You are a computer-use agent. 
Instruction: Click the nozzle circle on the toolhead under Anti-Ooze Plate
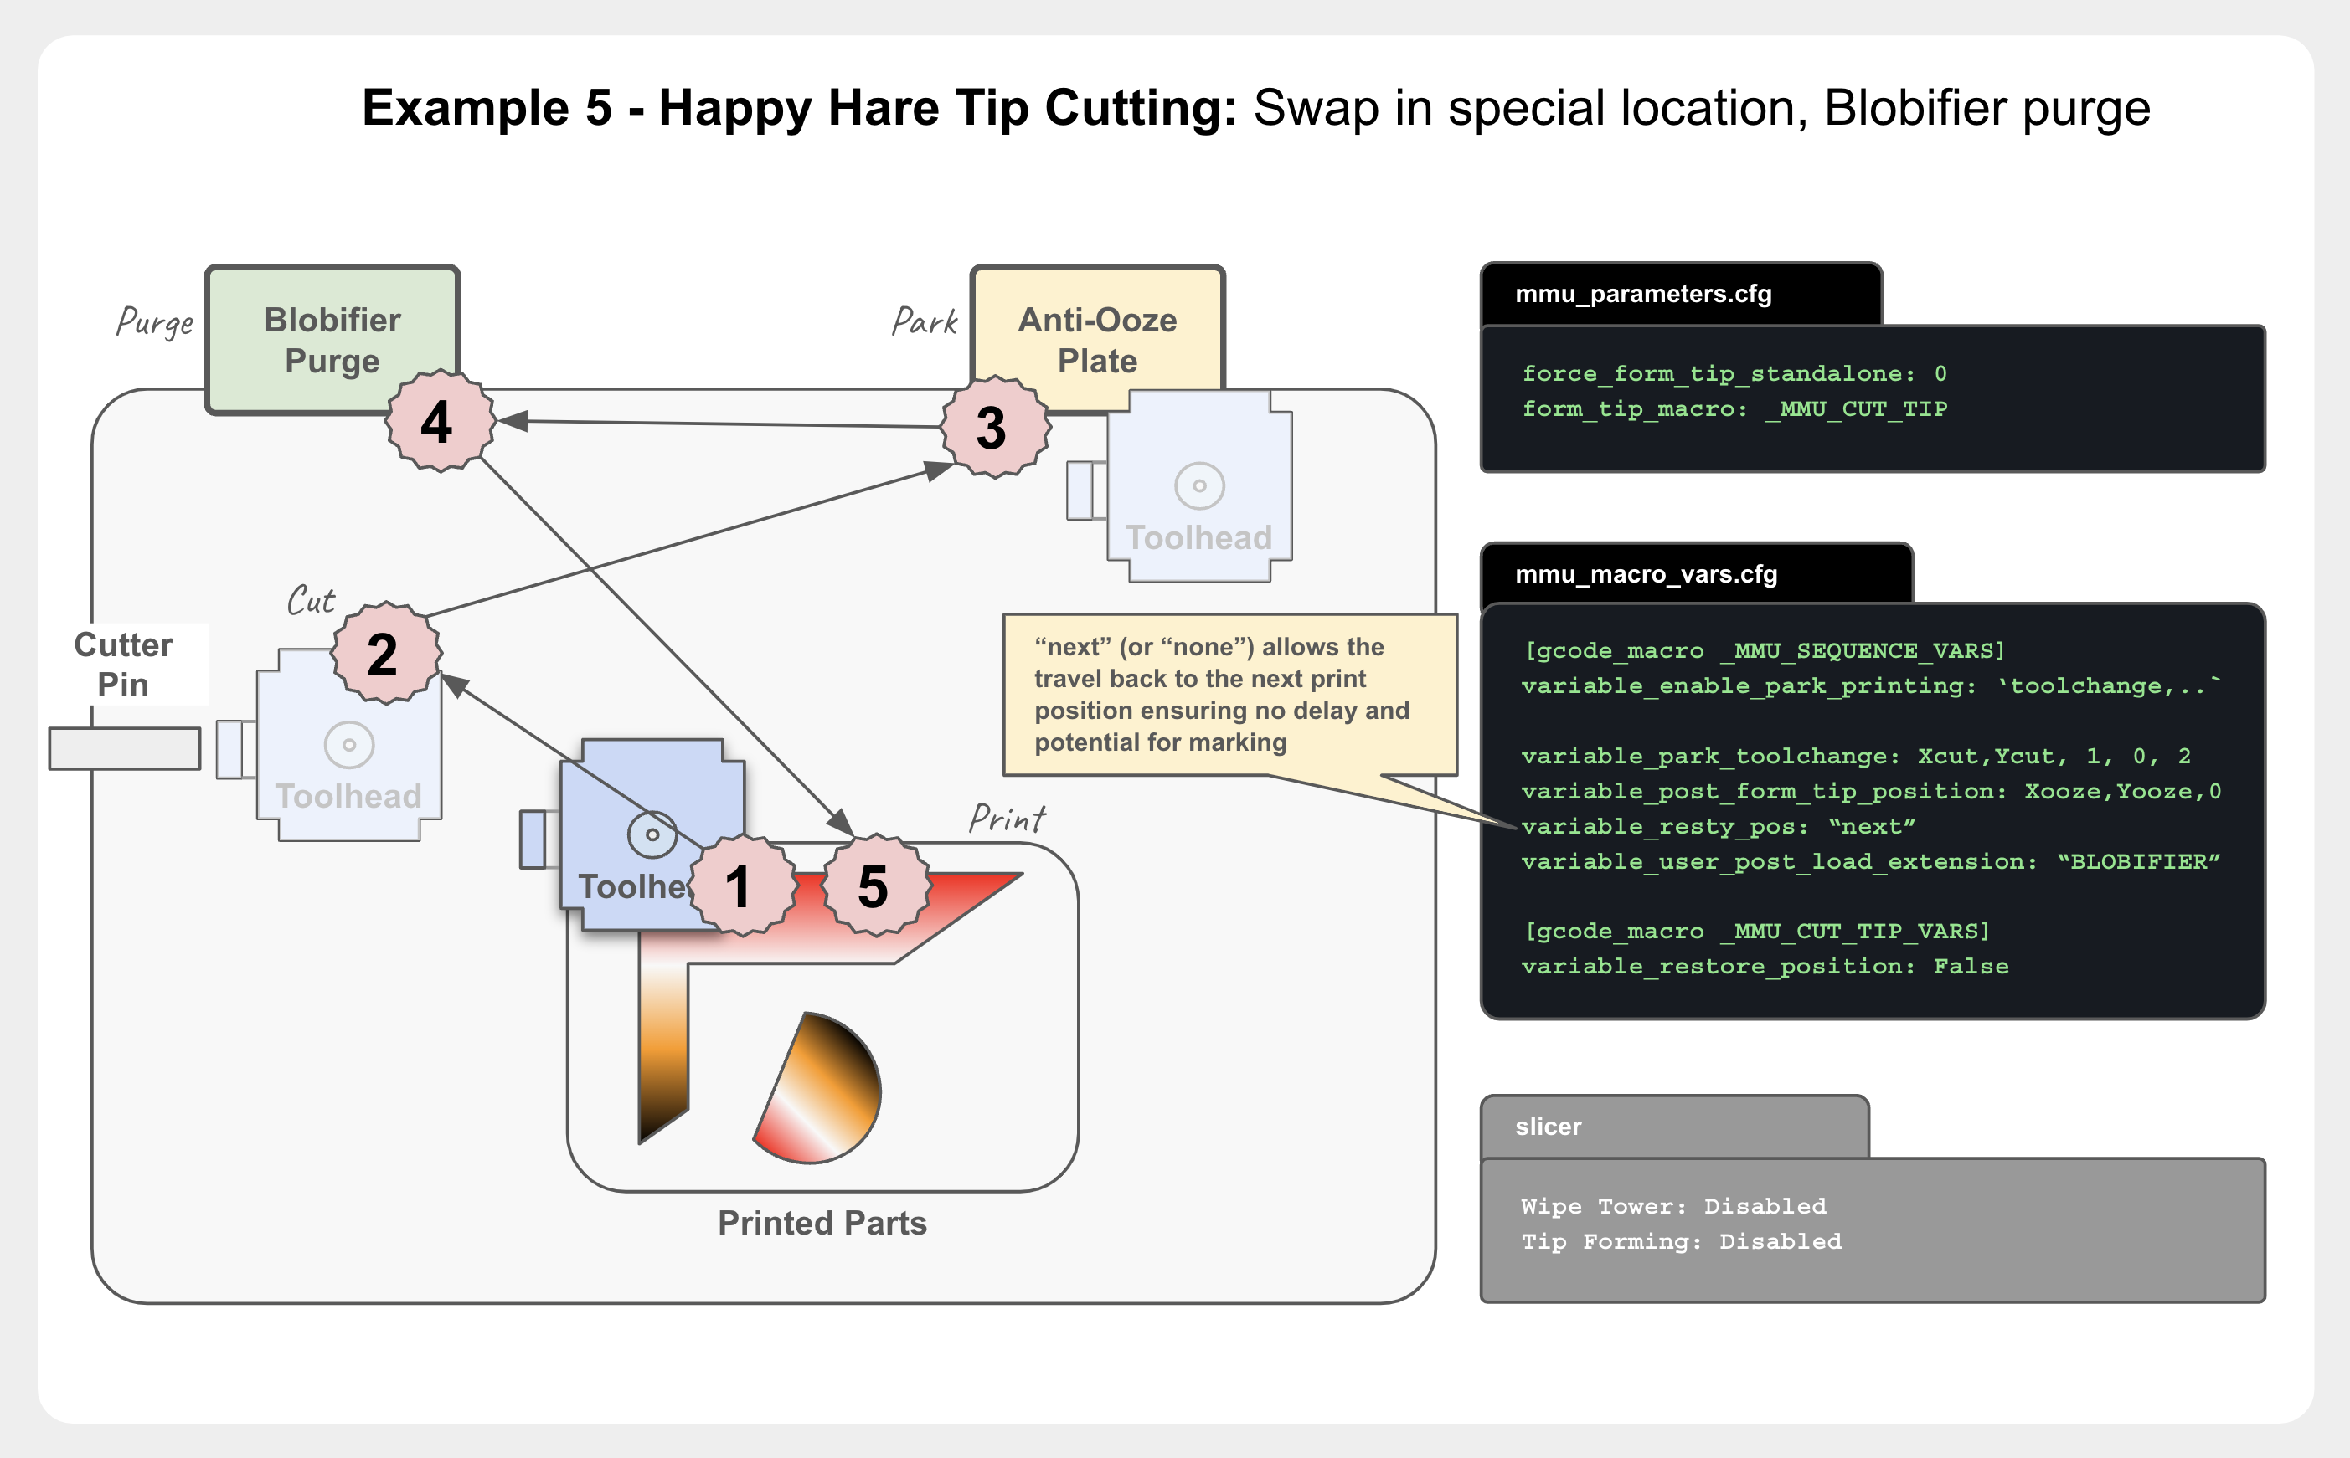tap(1199, 486)
